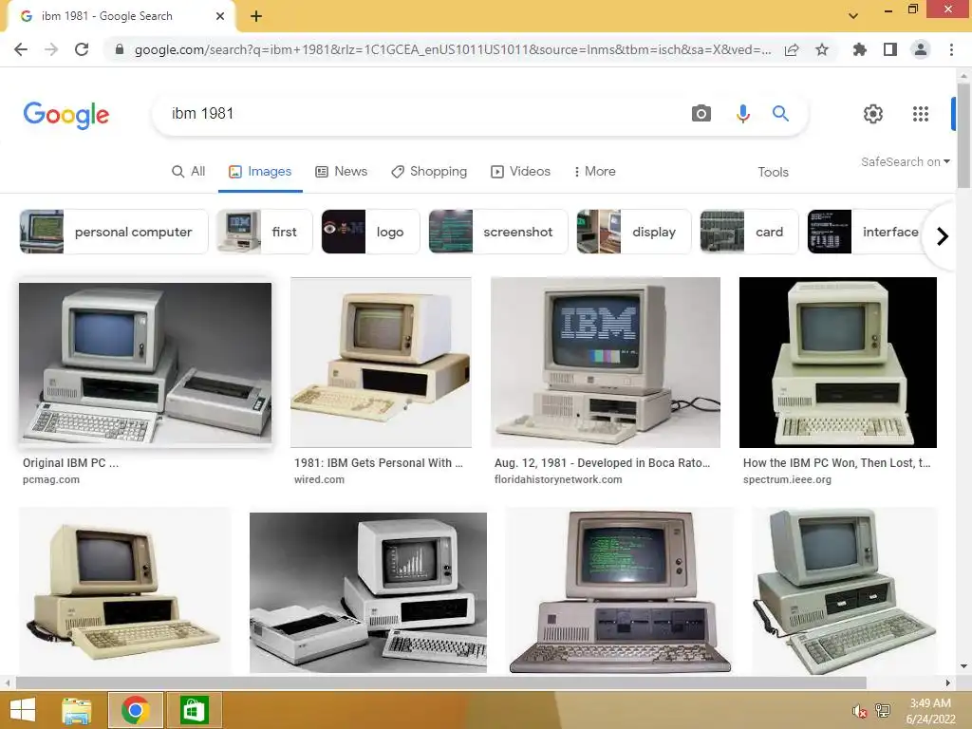Select the personal computer suggestion chip

pos(114,232)
